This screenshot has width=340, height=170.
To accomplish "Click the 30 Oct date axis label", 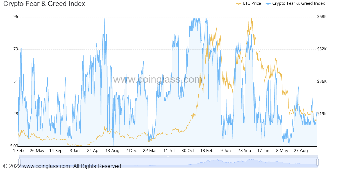I will click(x=188, y=151).
